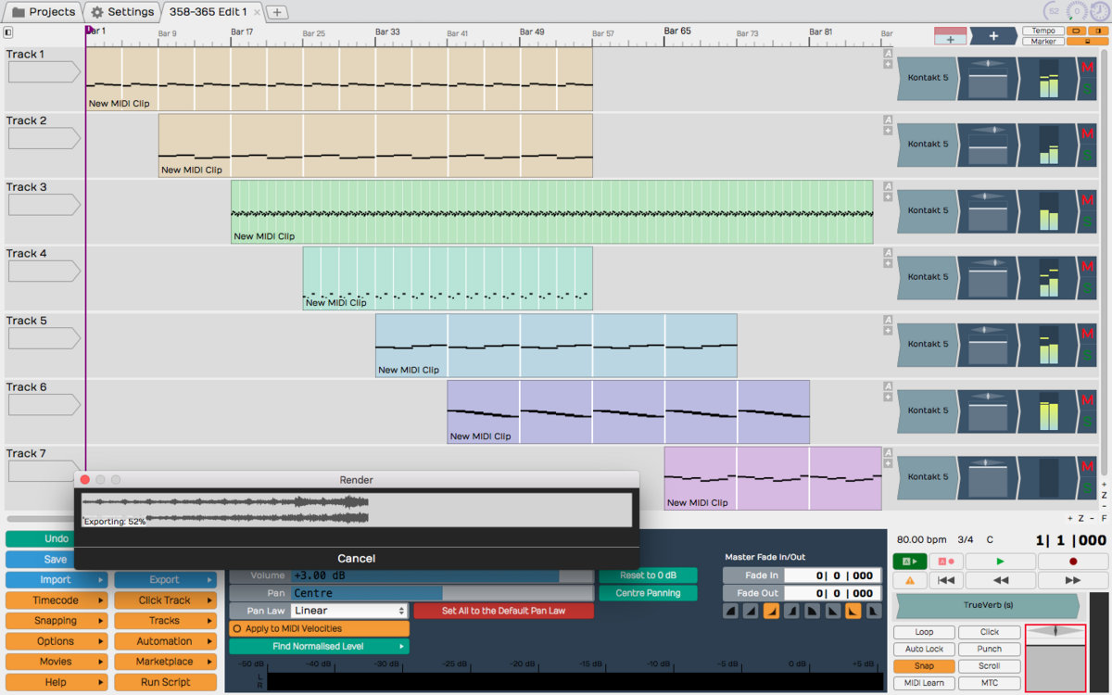Expand the Import menu button
1112x695 pixels.
(56, 580)
